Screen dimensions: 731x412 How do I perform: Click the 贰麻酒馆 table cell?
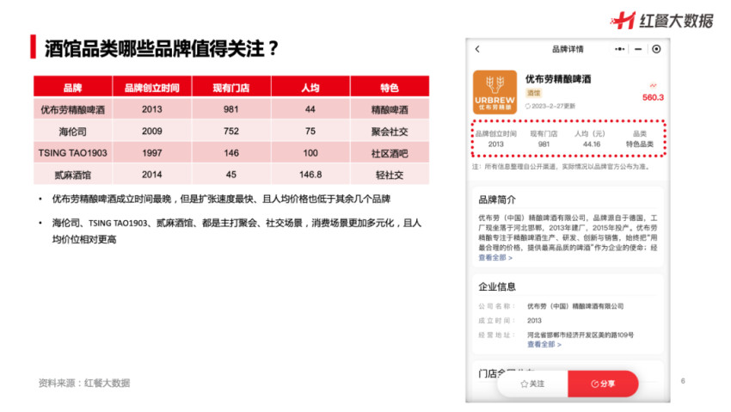(x=73, y=175)
